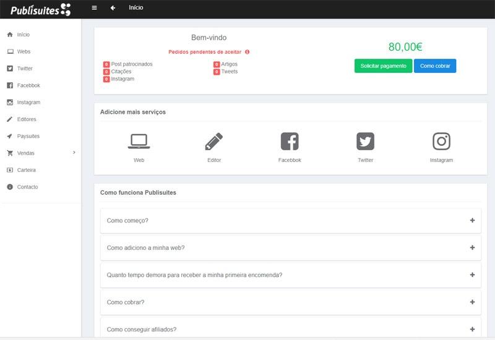Click the 80,00€ balance amount
The width and height of the screenshot is (495, 340).
[405, 47]
